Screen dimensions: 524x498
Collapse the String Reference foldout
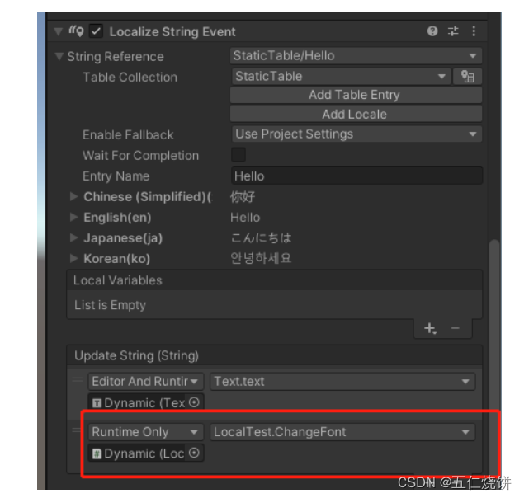click(59, 57)
